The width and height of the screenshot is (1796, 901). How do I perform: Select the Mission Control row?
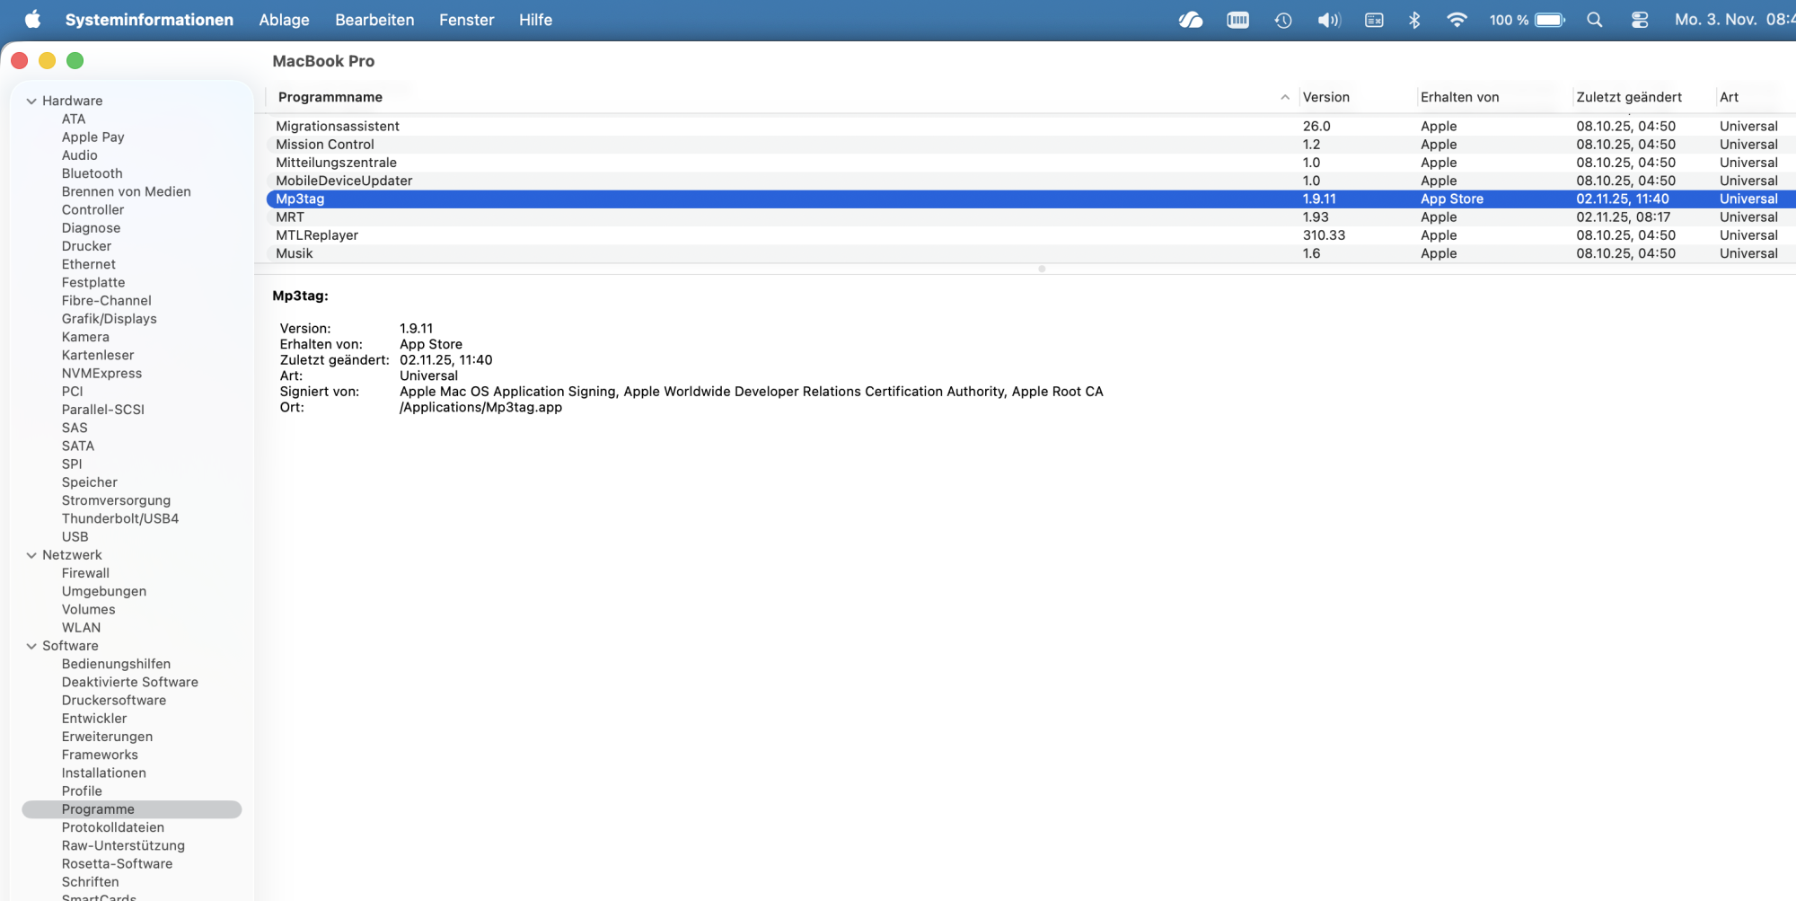[1031, 145]
